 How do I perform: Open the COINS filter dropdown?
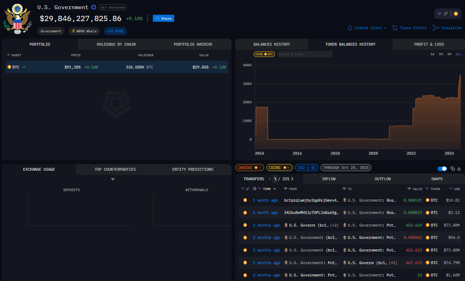point(279,168)
